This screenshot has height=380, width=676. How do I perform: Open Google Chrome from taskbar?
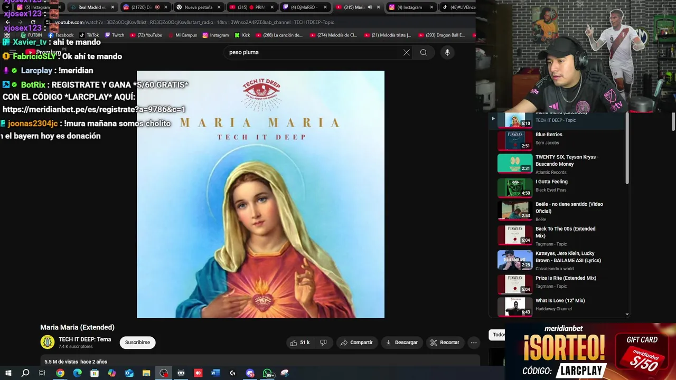[60, 373]
